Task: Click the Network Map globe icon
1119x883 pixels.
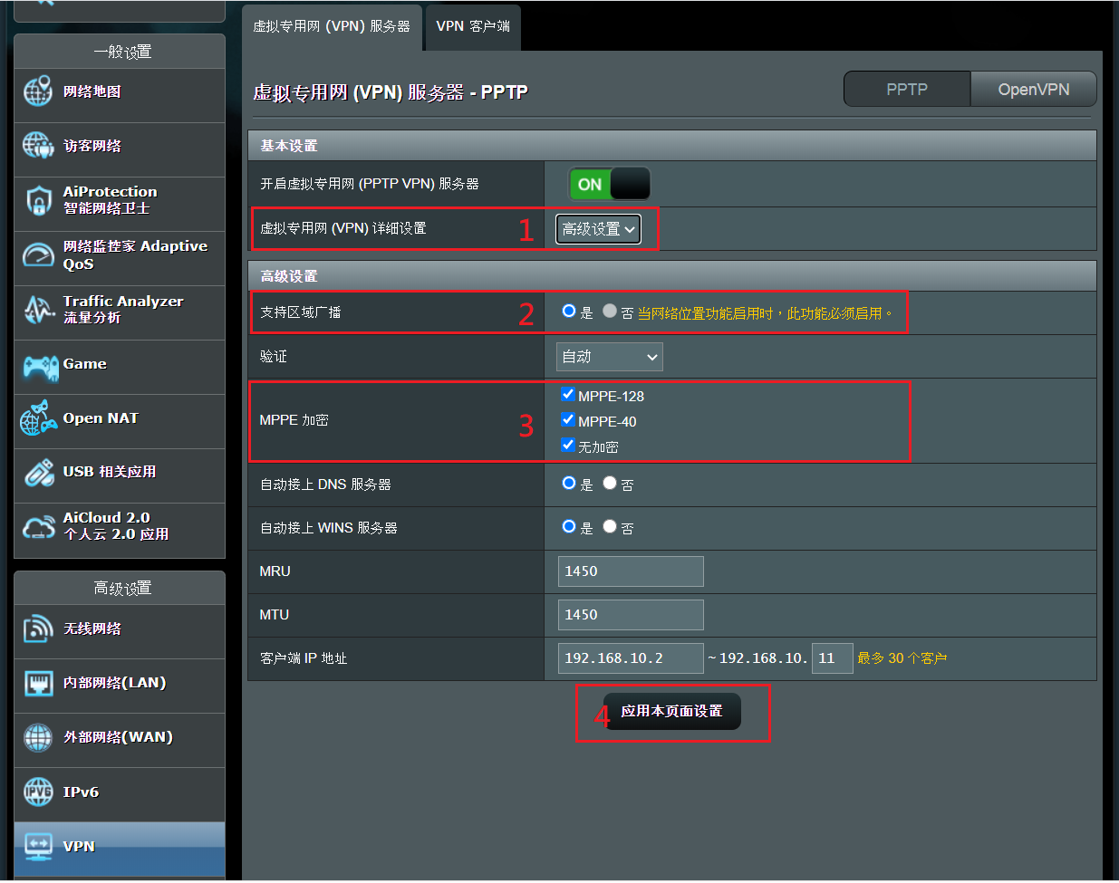Action: point(38,91)
